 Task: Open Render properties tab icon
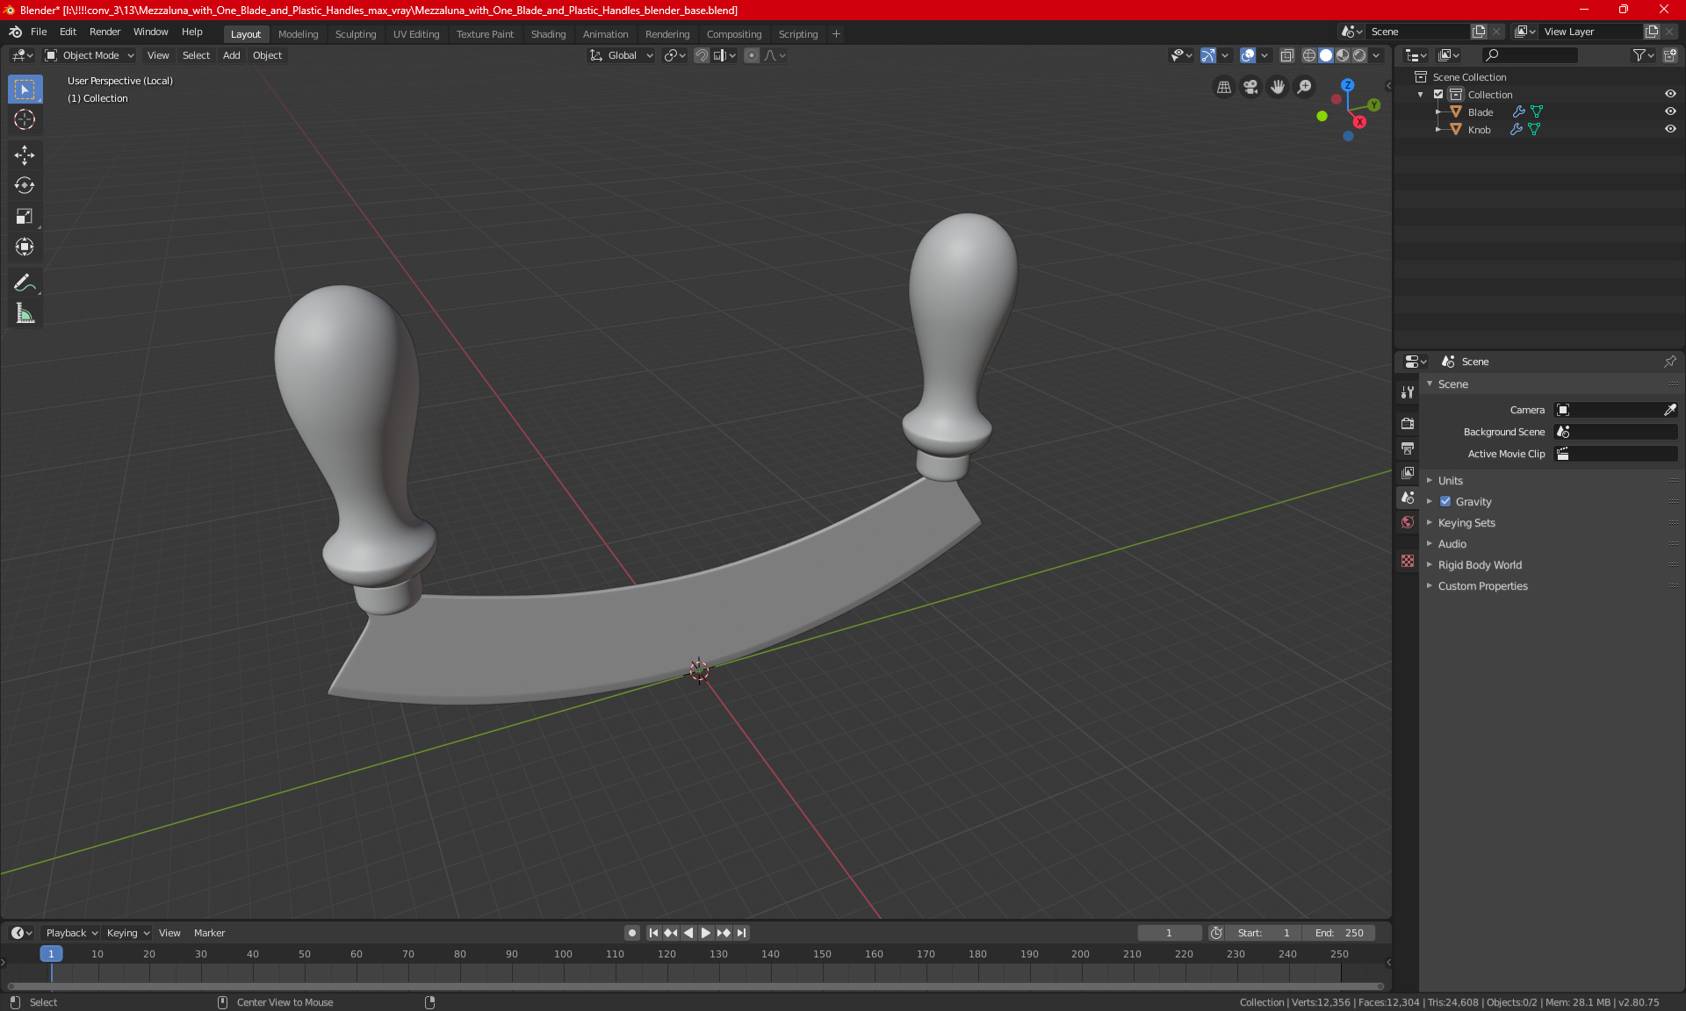(1408, 423)
